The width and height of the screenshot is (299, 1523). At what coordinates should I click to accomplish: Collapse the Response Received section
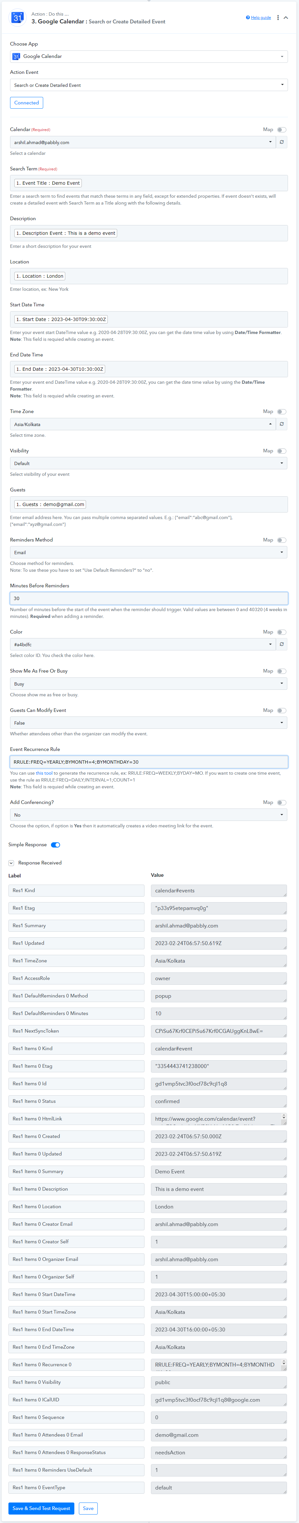point(11,862)
